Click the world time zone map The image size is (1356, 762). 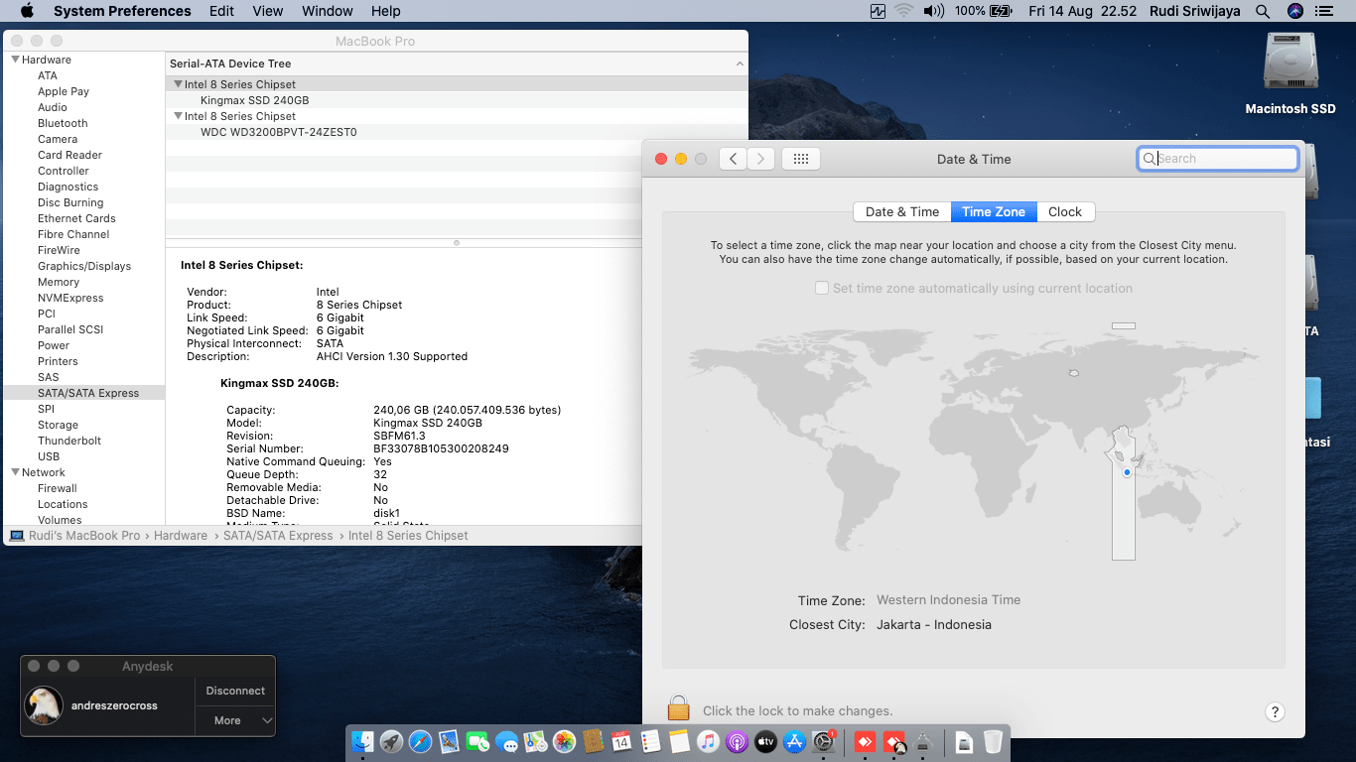point(973,442)
